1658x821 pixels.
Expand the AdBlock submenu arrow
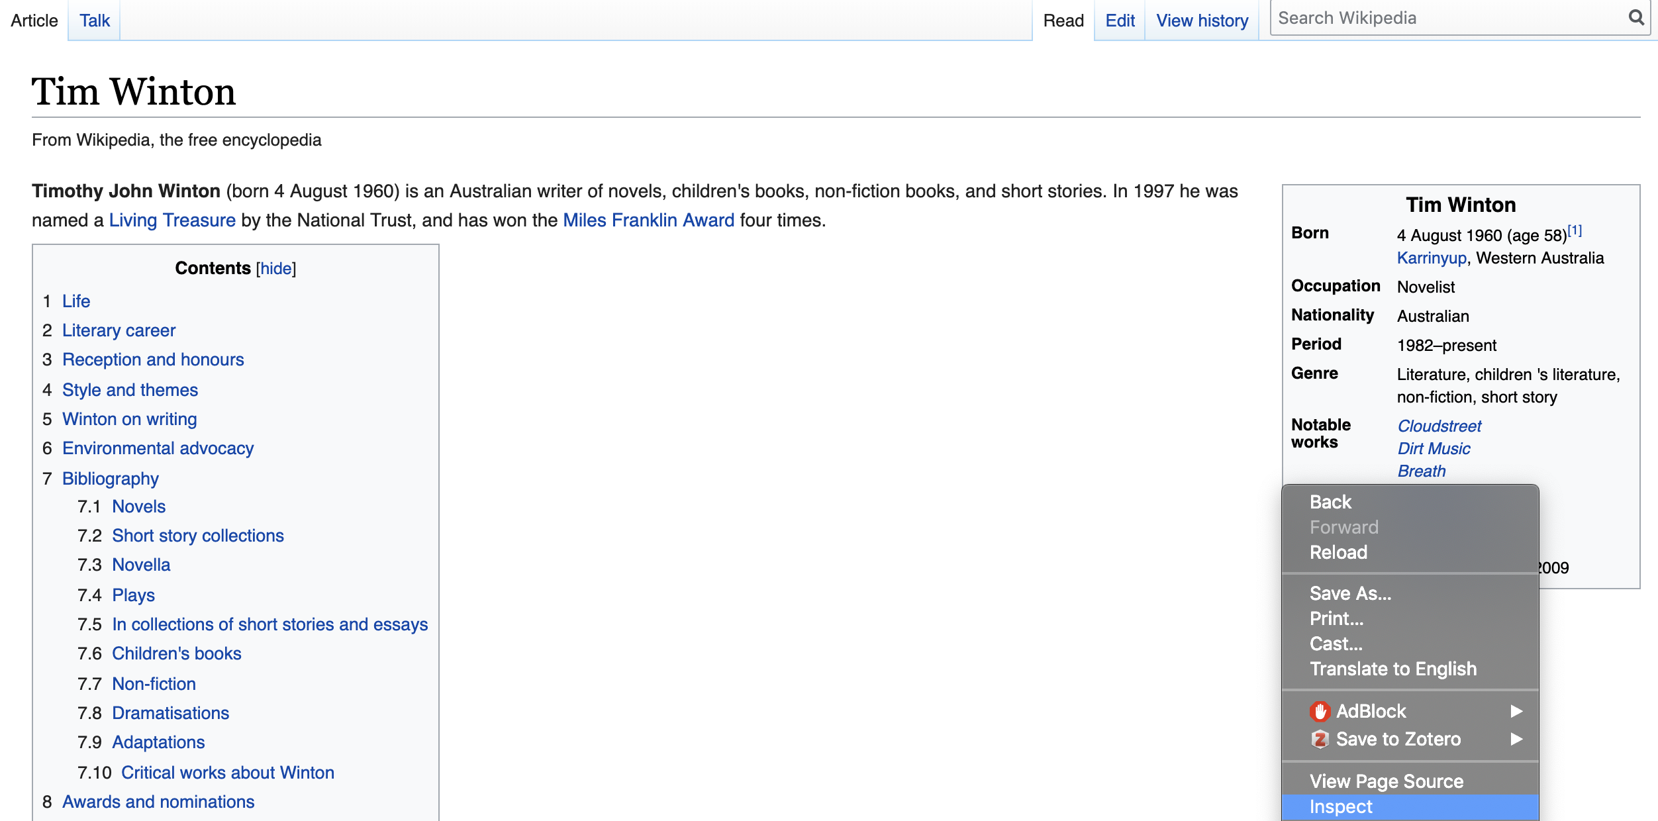(1516, 711)
